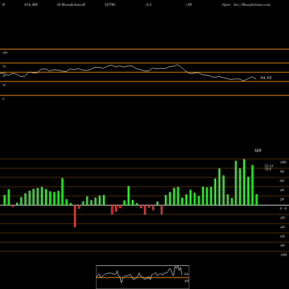The width and height of the screenshot is (289, 289).
Task: Click the 'SI & MR' header text
Action: click(31, 5)
